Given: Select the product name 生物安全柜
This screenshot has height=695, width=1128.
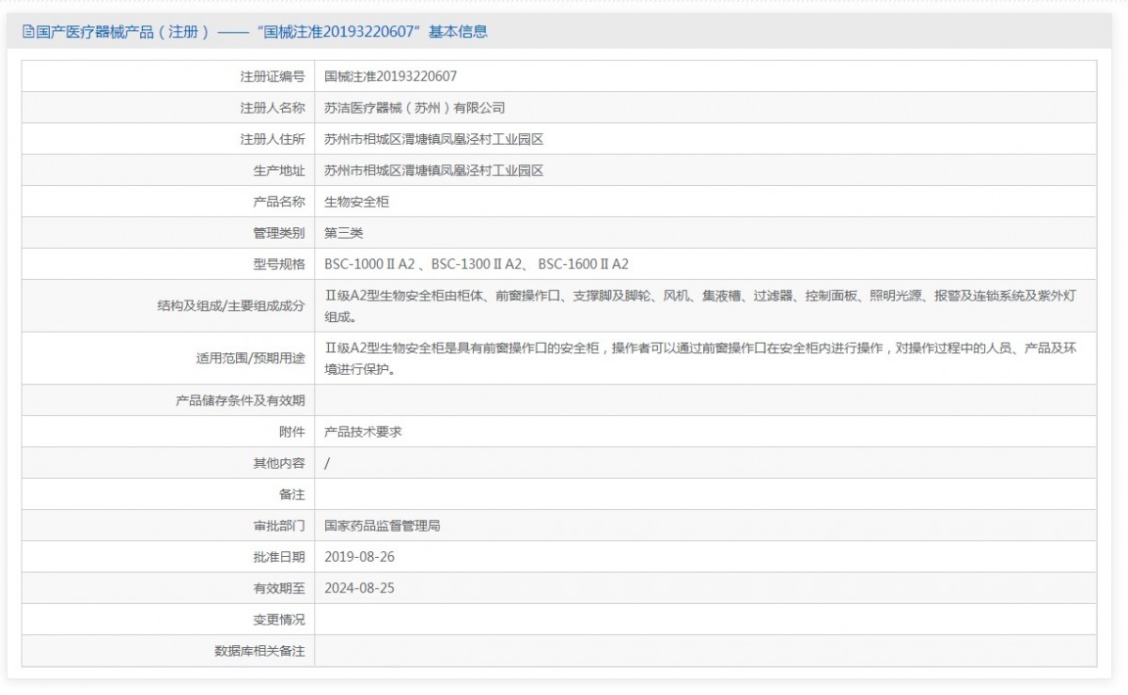Looking at the screenshot, I should 357,201.
